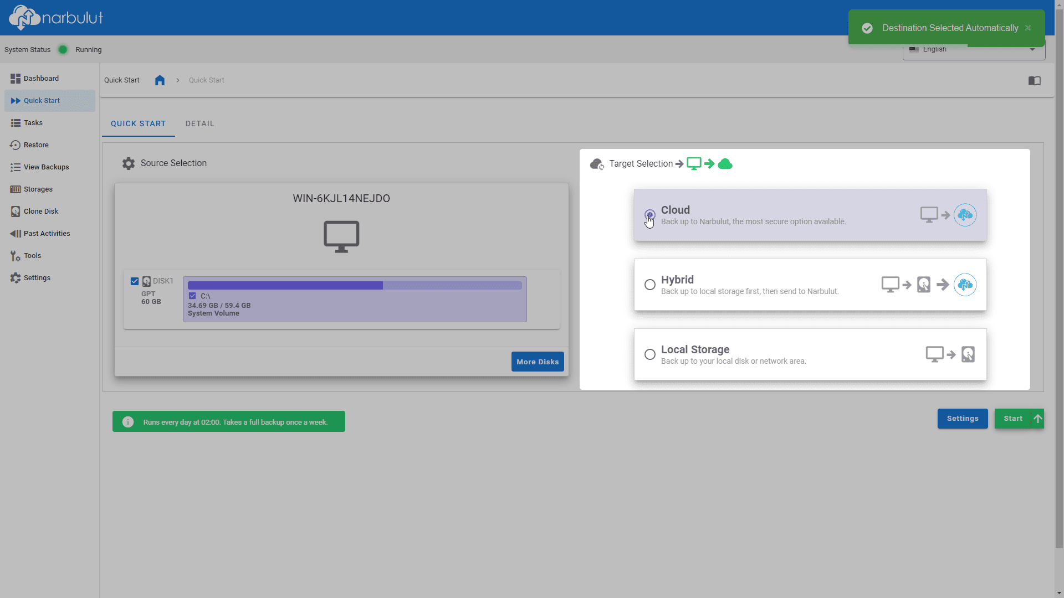Click the Clone Disk icon
1064x598 pixels.
15,212
